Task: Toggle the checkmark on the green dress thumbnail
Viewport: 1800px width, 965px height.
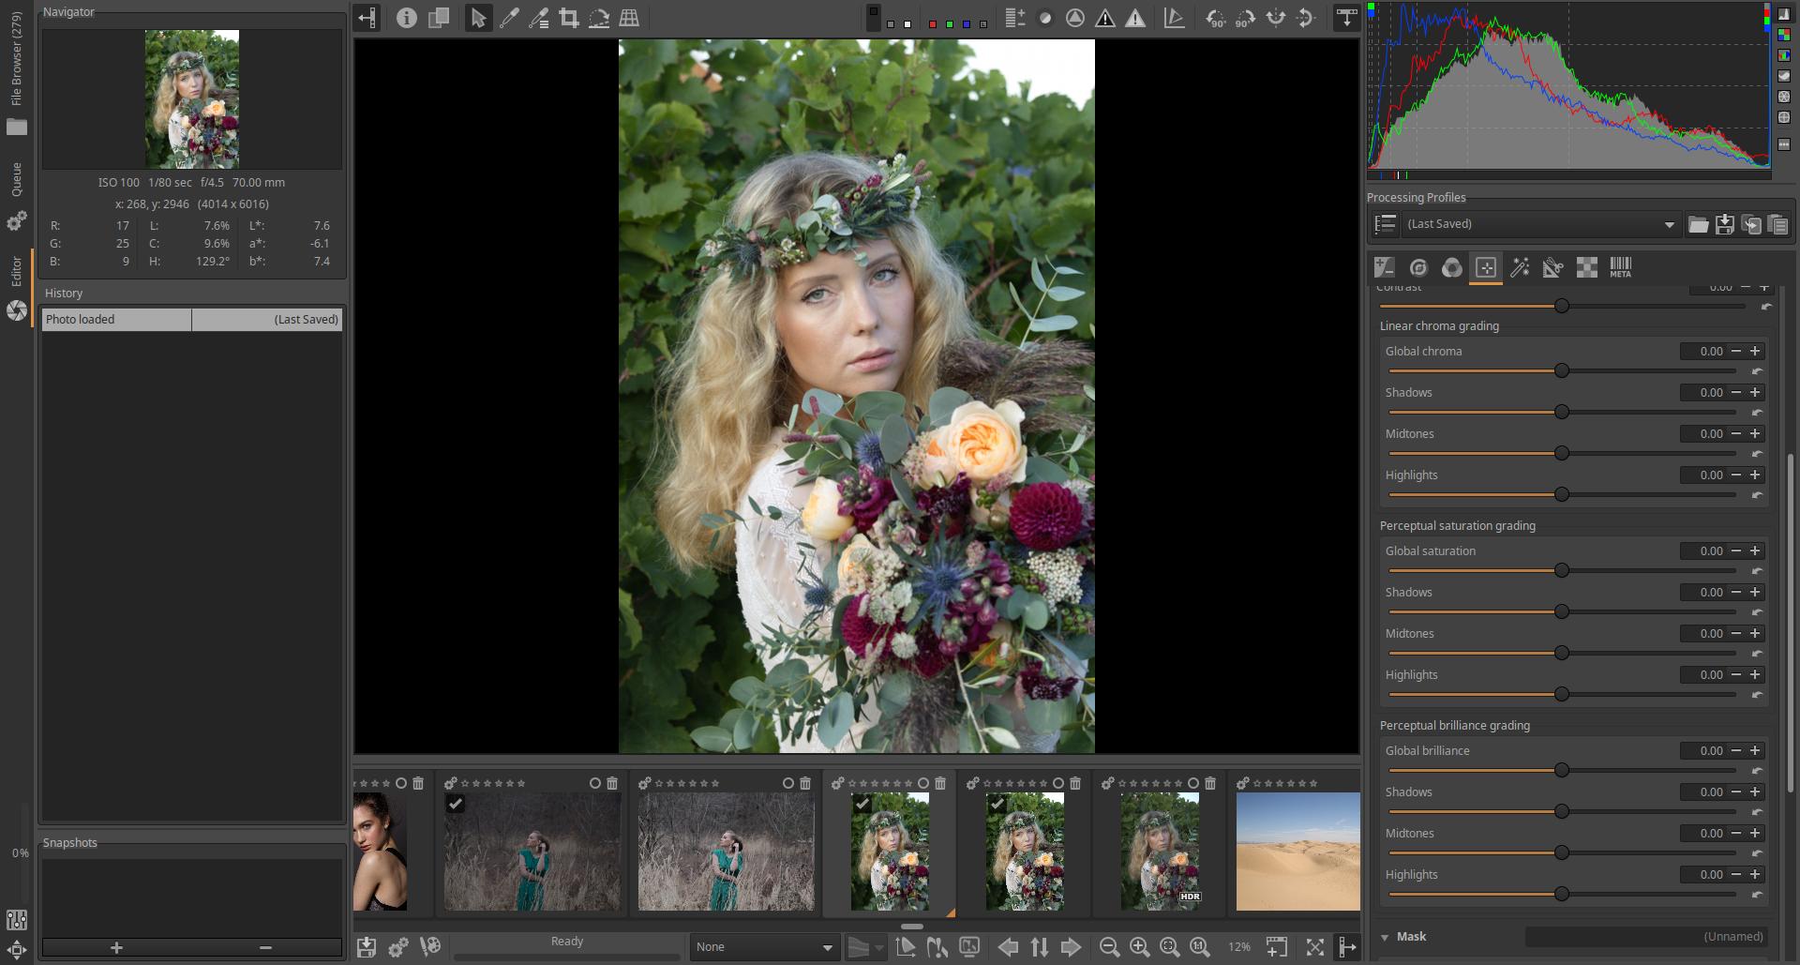Action: [x=455, y=804]
